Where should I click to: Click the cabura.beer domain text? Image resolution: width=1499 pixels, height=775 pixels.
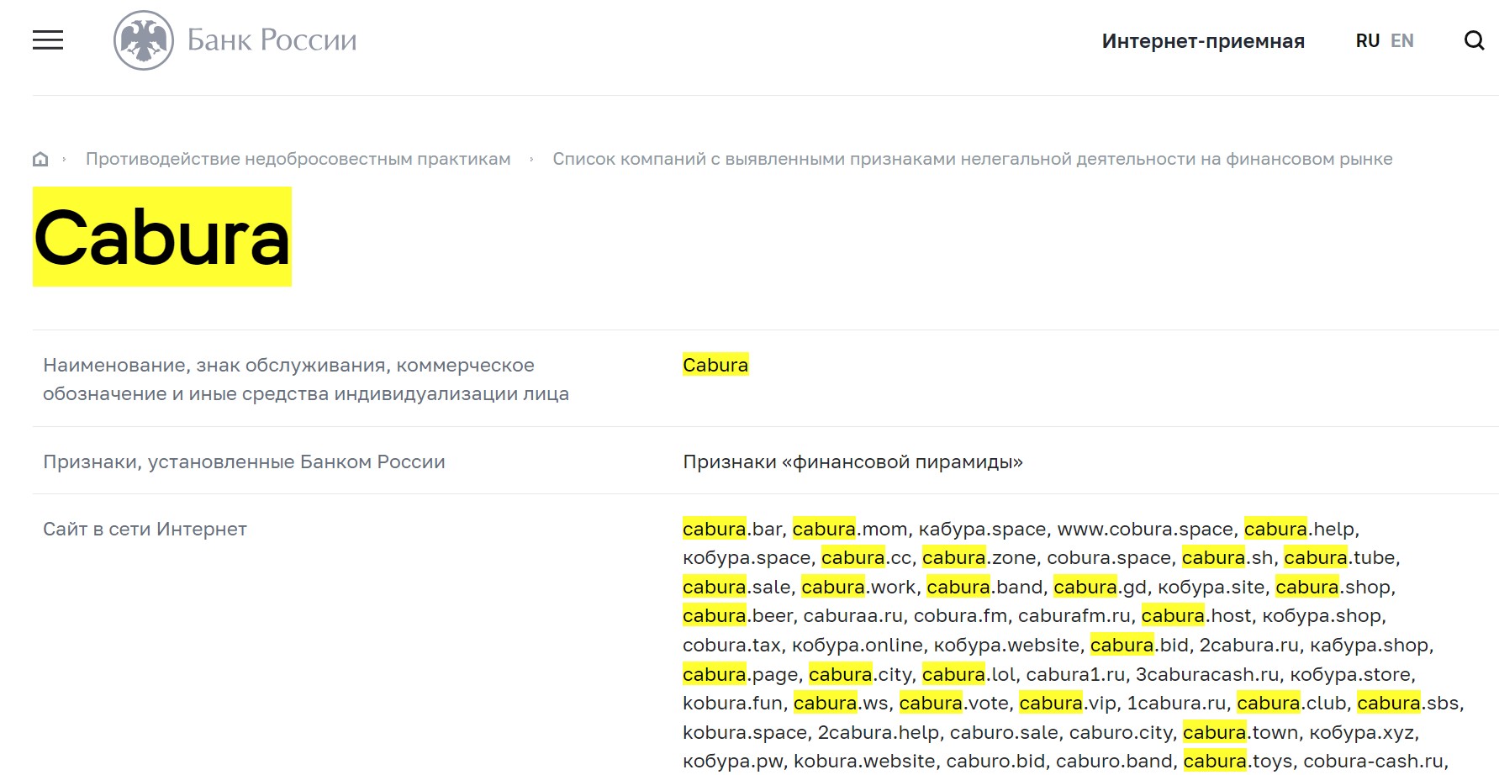(737, 615)
